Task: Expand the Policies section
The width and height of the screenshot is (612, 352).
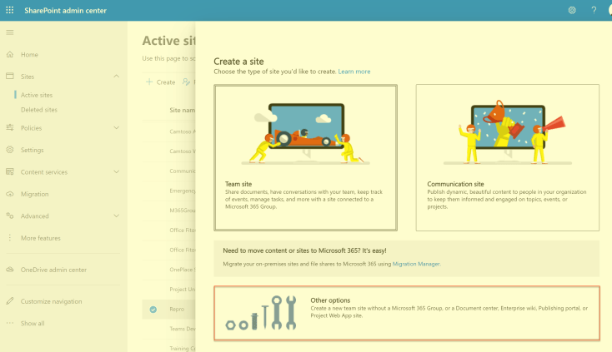Action: tap(116, 128)
